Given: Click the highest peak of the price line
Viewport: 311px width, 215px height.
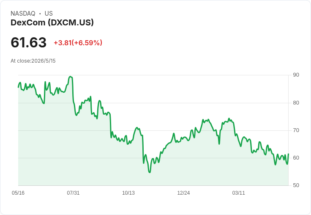Looking at the screenshot, I should tap(70, 77).
